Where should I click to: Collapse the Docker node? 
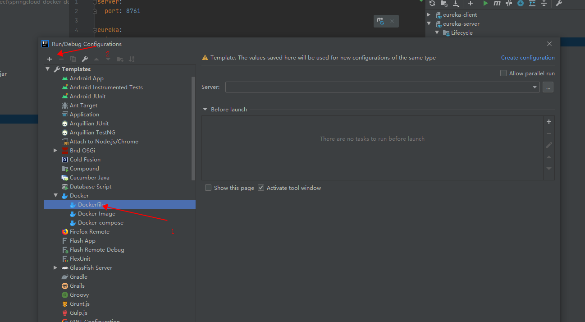click(55, 195)
